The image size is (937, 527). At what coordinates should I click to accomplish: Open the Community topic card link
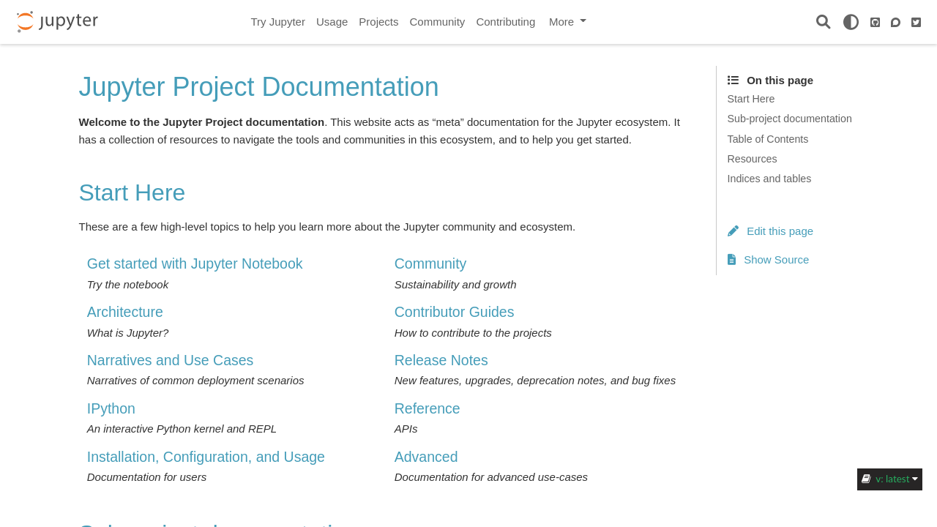pyautogui.click(x=430, y=263)
